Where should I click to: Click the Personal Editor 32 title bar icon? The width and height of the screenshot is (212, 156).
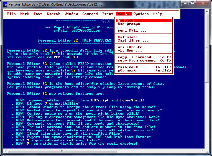5,4
